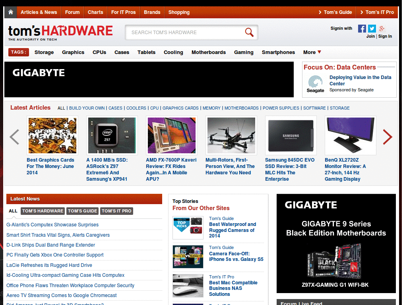Toggle the TOM'S IT PRO news filter
The height and width of the screenshot is (305, 407).
click(116, 211)
